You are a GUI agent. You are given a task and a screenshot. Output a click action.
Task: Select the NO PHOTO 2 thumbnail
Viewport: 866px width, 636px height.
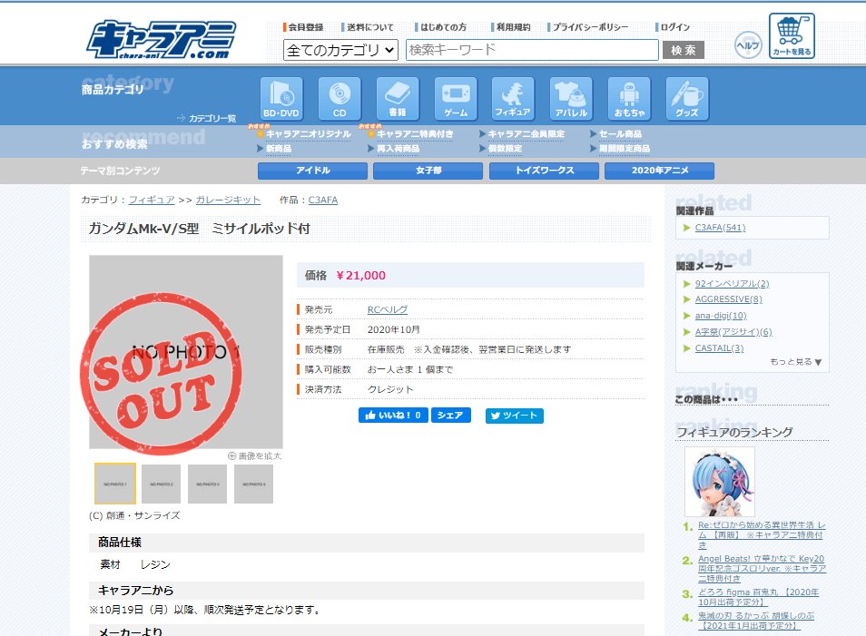coord(161,484)
